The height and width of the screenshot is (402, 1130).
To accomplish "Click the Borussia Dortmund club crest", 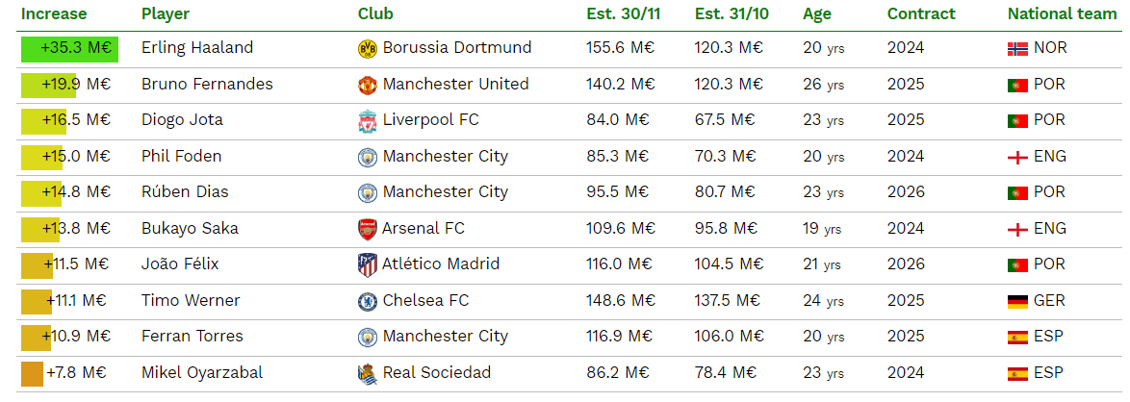I will [x=368, y=49].
